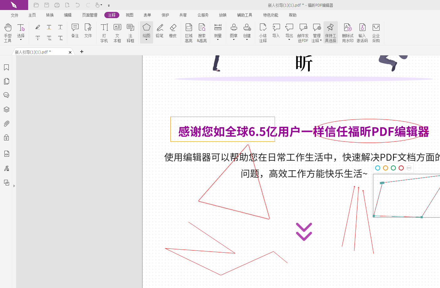Click the highlight marker text tool
Image resolution: width=440 pixels, height=288 pixels.
click(x=38, y=27)
